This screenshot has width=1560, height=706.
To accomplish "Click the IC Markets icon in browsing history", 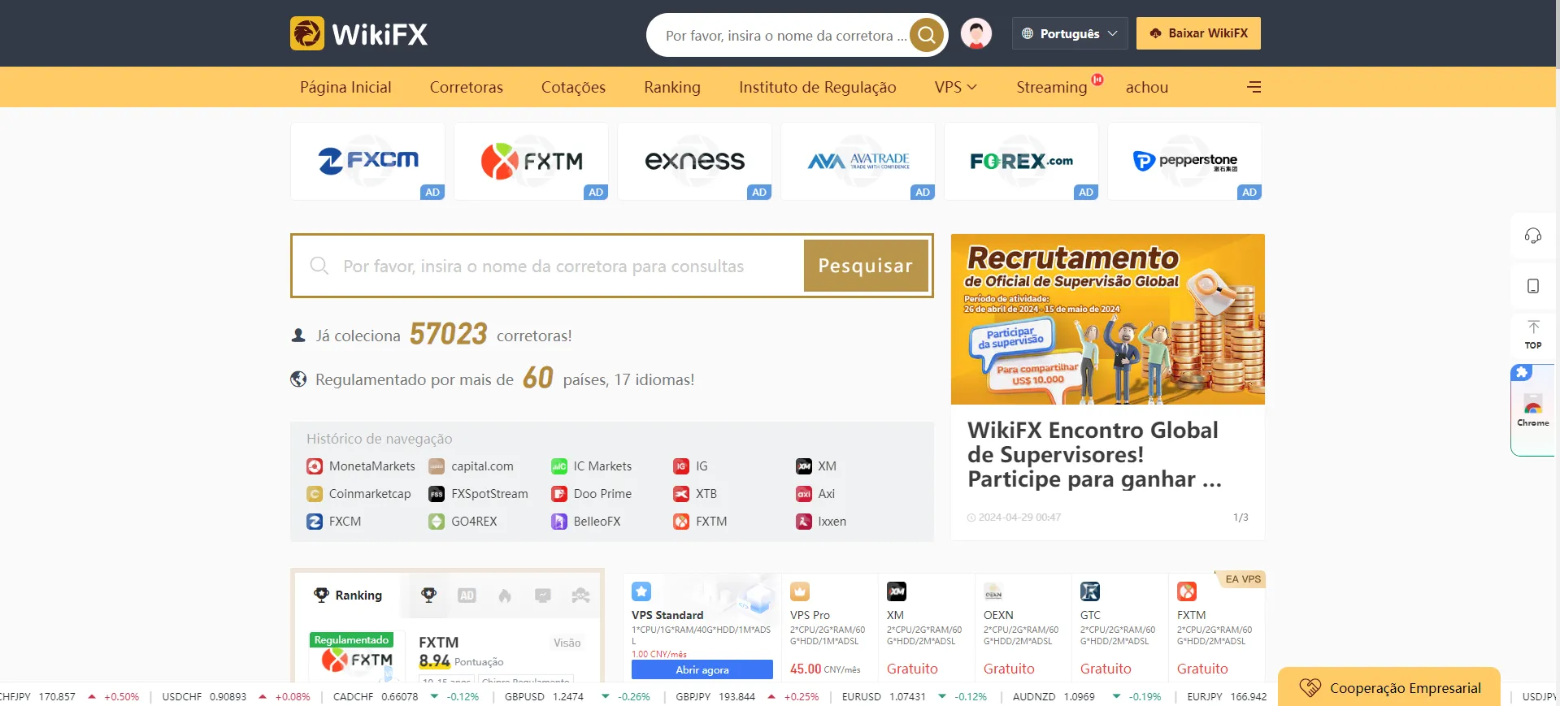I will point(559,466).
